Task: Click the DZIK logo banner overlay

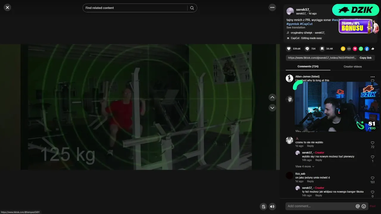Action: pyautogui.click(x=355, y=10)
